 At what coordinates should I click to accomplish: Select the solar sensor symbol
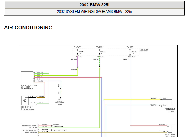pos(171,103)
